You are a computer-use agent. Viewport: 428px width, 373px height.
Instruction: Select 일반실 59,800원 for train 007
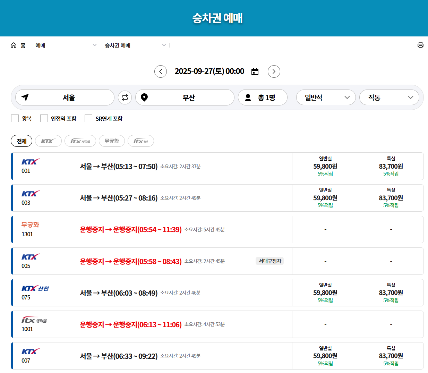click(325, 356)
